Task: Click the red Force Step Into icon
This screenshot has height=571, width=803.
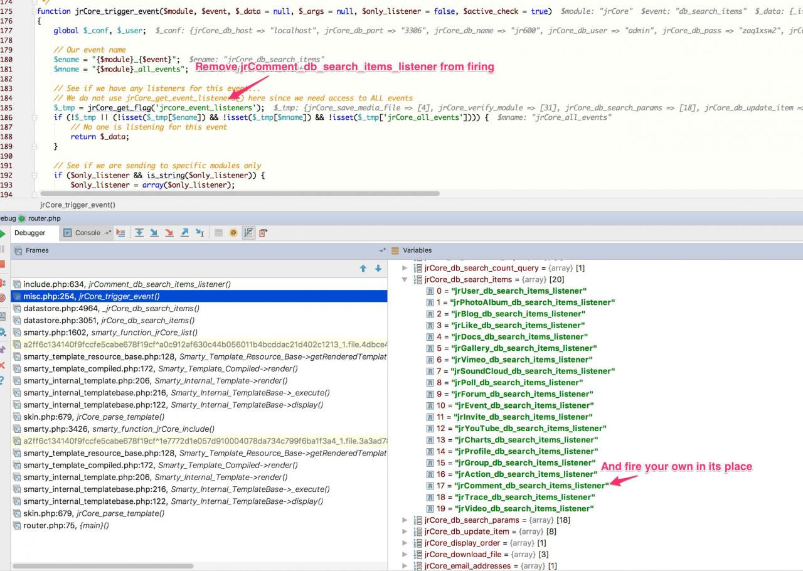Action: pyautogui.click(x=169, y=233)
